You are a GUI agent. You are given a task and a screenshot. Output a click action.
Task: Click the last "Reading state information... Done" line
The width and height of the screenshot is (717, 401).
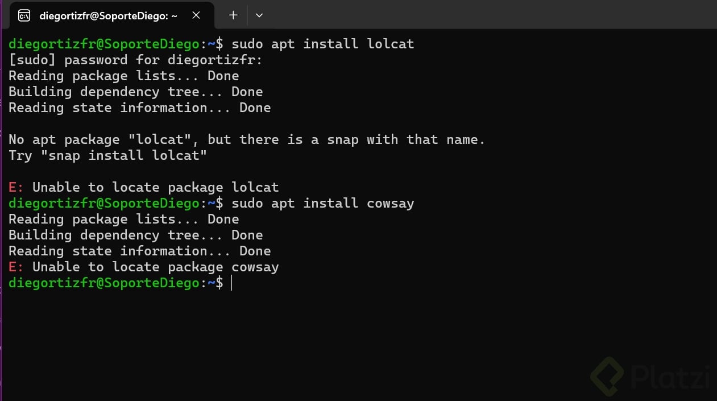point(139,251)
